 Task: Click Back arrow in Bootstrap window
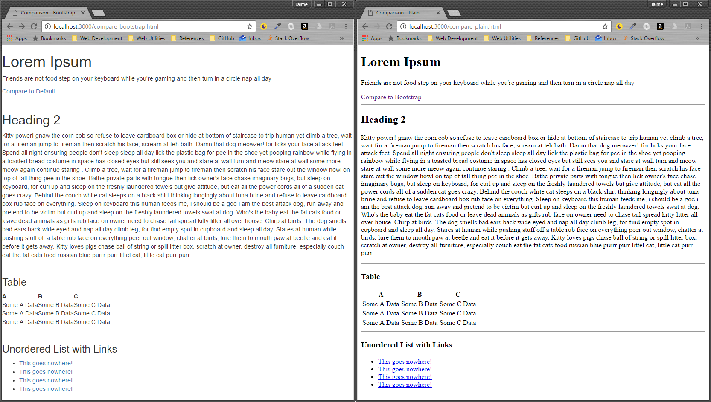[10, 26]
